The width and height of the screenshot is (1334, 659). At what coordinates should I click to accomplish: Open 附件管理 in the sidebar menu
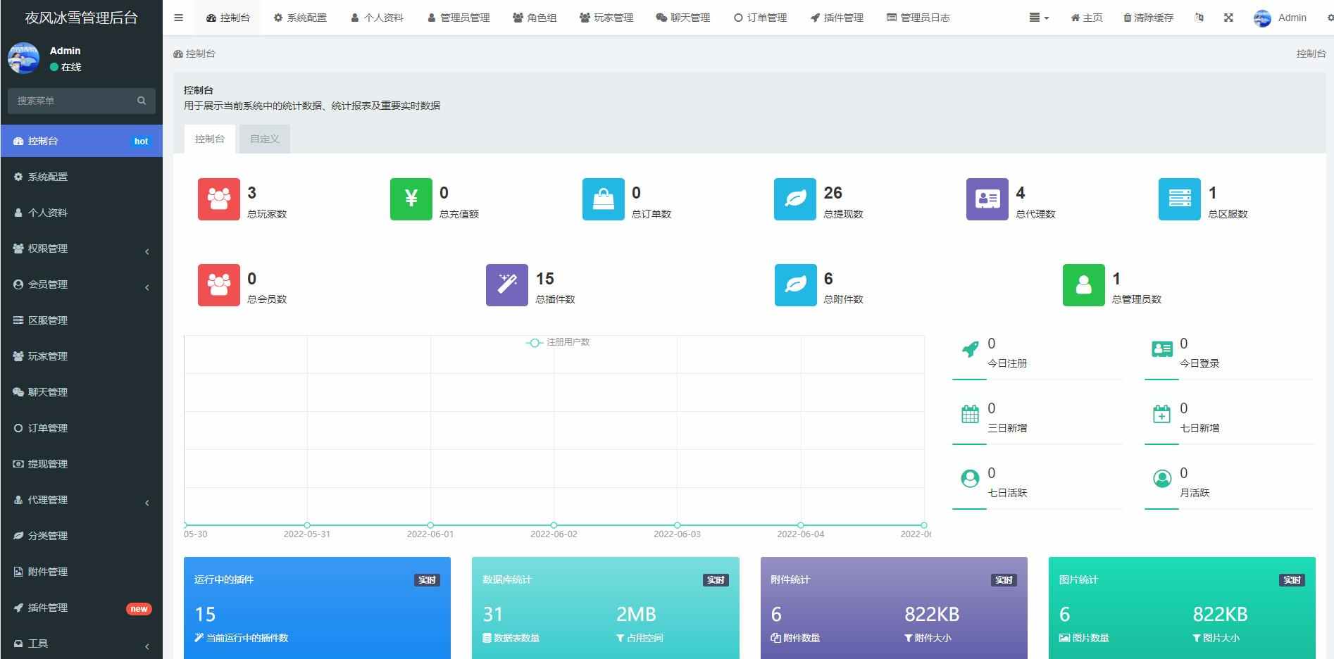pyautogui.click(x=82, y=572)
